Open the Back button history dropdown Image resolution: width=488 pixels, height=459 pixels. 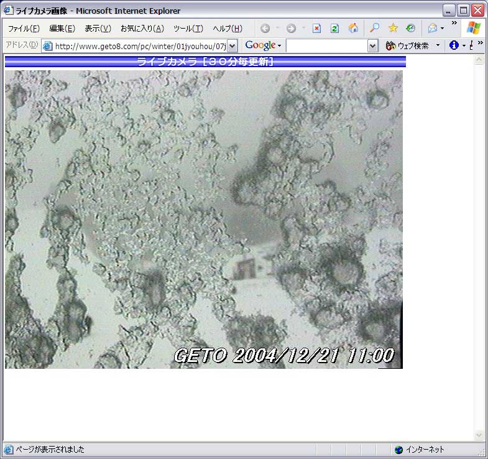(x=277, y=29)
